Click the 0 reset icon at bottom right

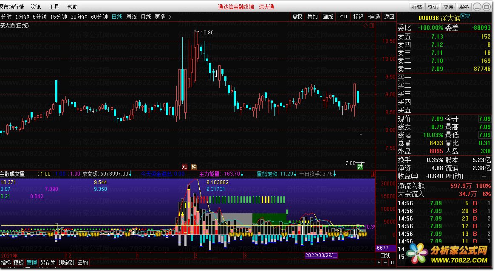click(393, 263)
